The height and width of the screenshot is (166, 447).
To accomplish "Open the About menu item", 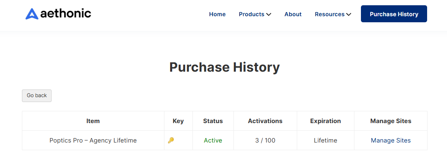I will (x=293, y=14).
